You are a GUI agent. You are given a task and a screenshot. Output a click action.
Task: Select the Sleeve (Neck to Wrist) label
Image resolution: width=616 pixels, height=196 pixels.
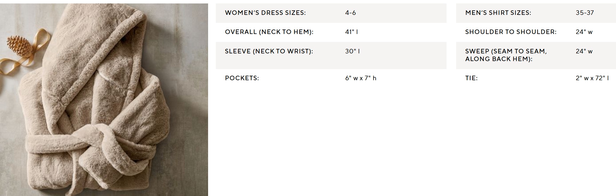pos(269,51)
